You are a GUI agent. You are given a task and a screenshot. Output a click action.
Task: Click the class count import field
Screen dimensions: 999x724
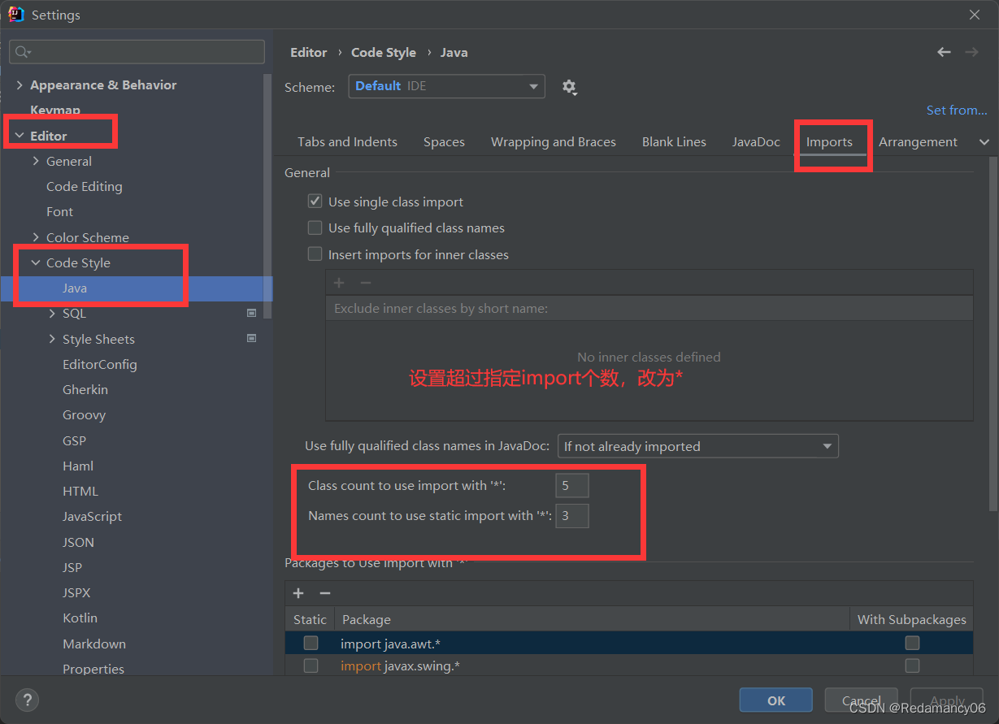(572, 486)
